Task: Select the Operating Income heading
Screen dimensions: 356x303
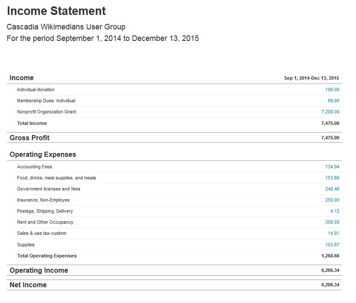Action: (x=39, y=270)
